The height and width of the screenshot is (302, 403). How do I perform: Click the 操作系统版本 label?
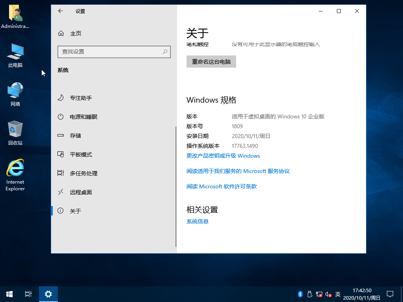click(203, 146)
